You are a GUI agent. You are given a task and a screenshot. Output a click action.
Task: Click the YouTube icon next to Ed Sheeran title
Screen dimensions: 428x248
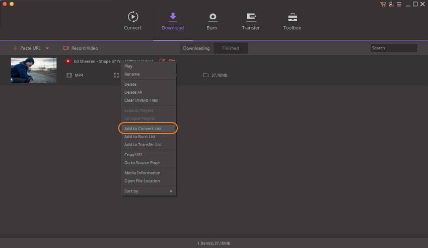(68, 61)
